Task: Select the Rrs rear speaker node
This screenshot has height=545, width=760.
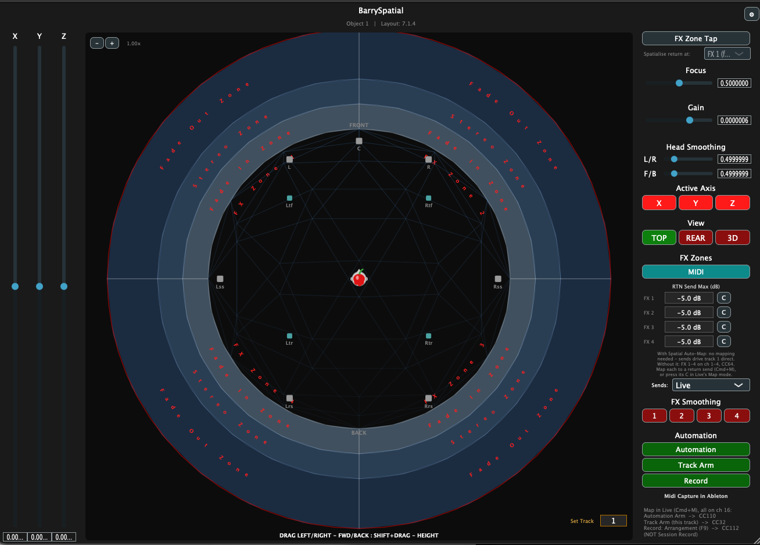Action: [x=429, y=398]
